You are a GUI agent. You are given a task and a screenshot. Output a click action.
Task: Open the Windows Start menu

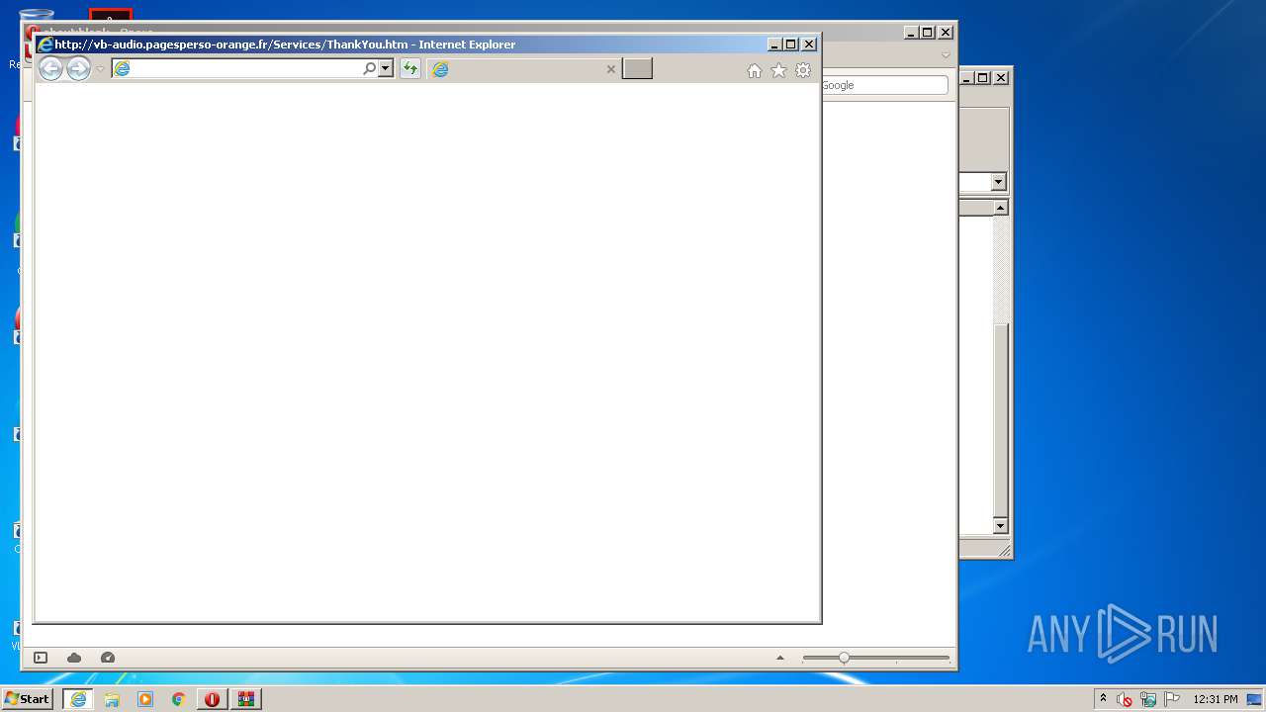[28, 699]
